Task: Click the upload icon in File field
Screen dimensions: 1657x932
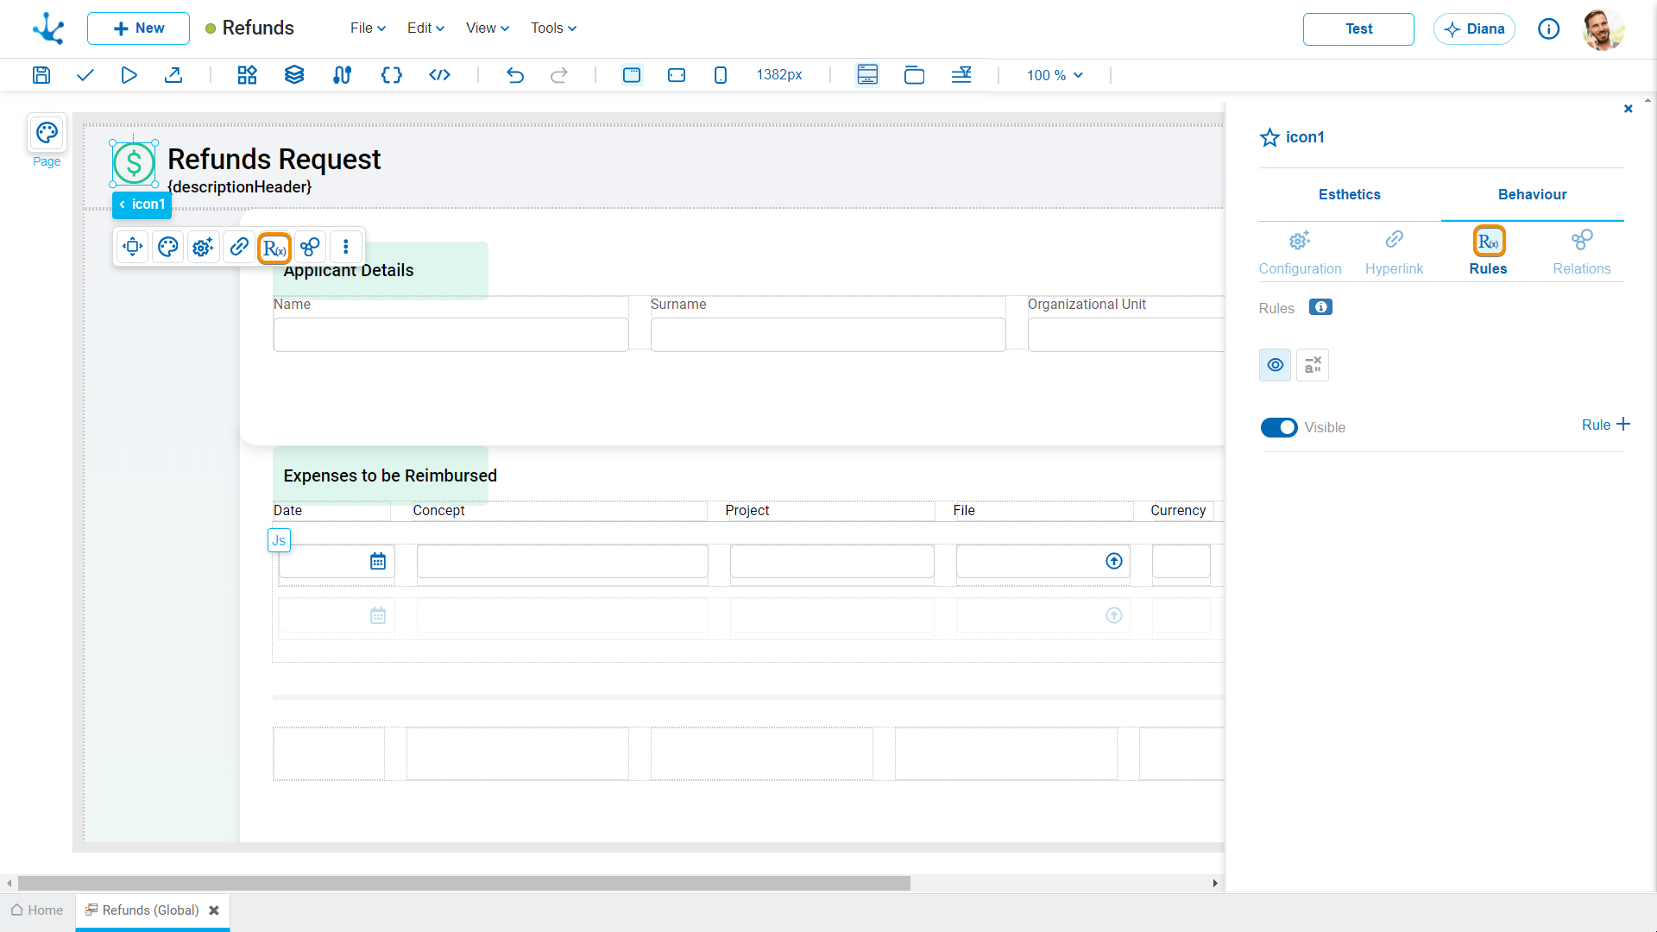Action: (1114, 562)
